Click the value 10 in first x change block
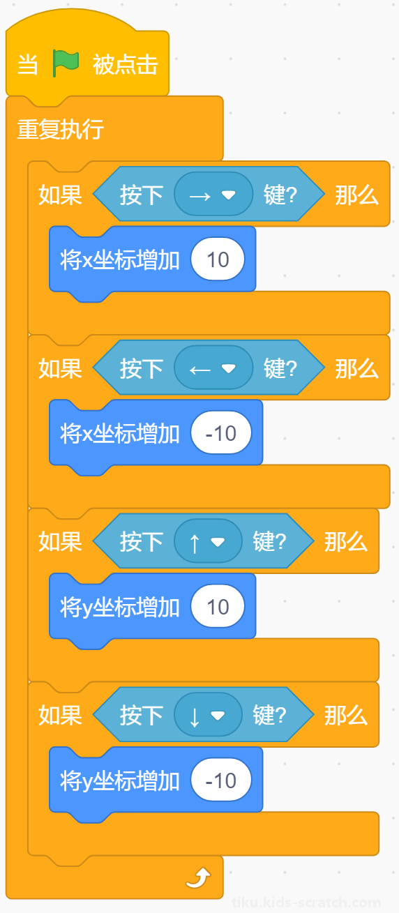This screenshot has height=913, width=399. 218,259
